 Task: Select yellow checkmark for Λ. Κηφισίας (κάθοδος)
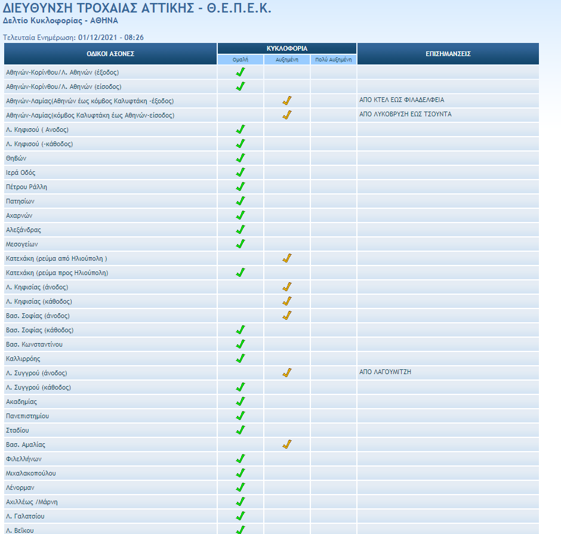[287, 301]
